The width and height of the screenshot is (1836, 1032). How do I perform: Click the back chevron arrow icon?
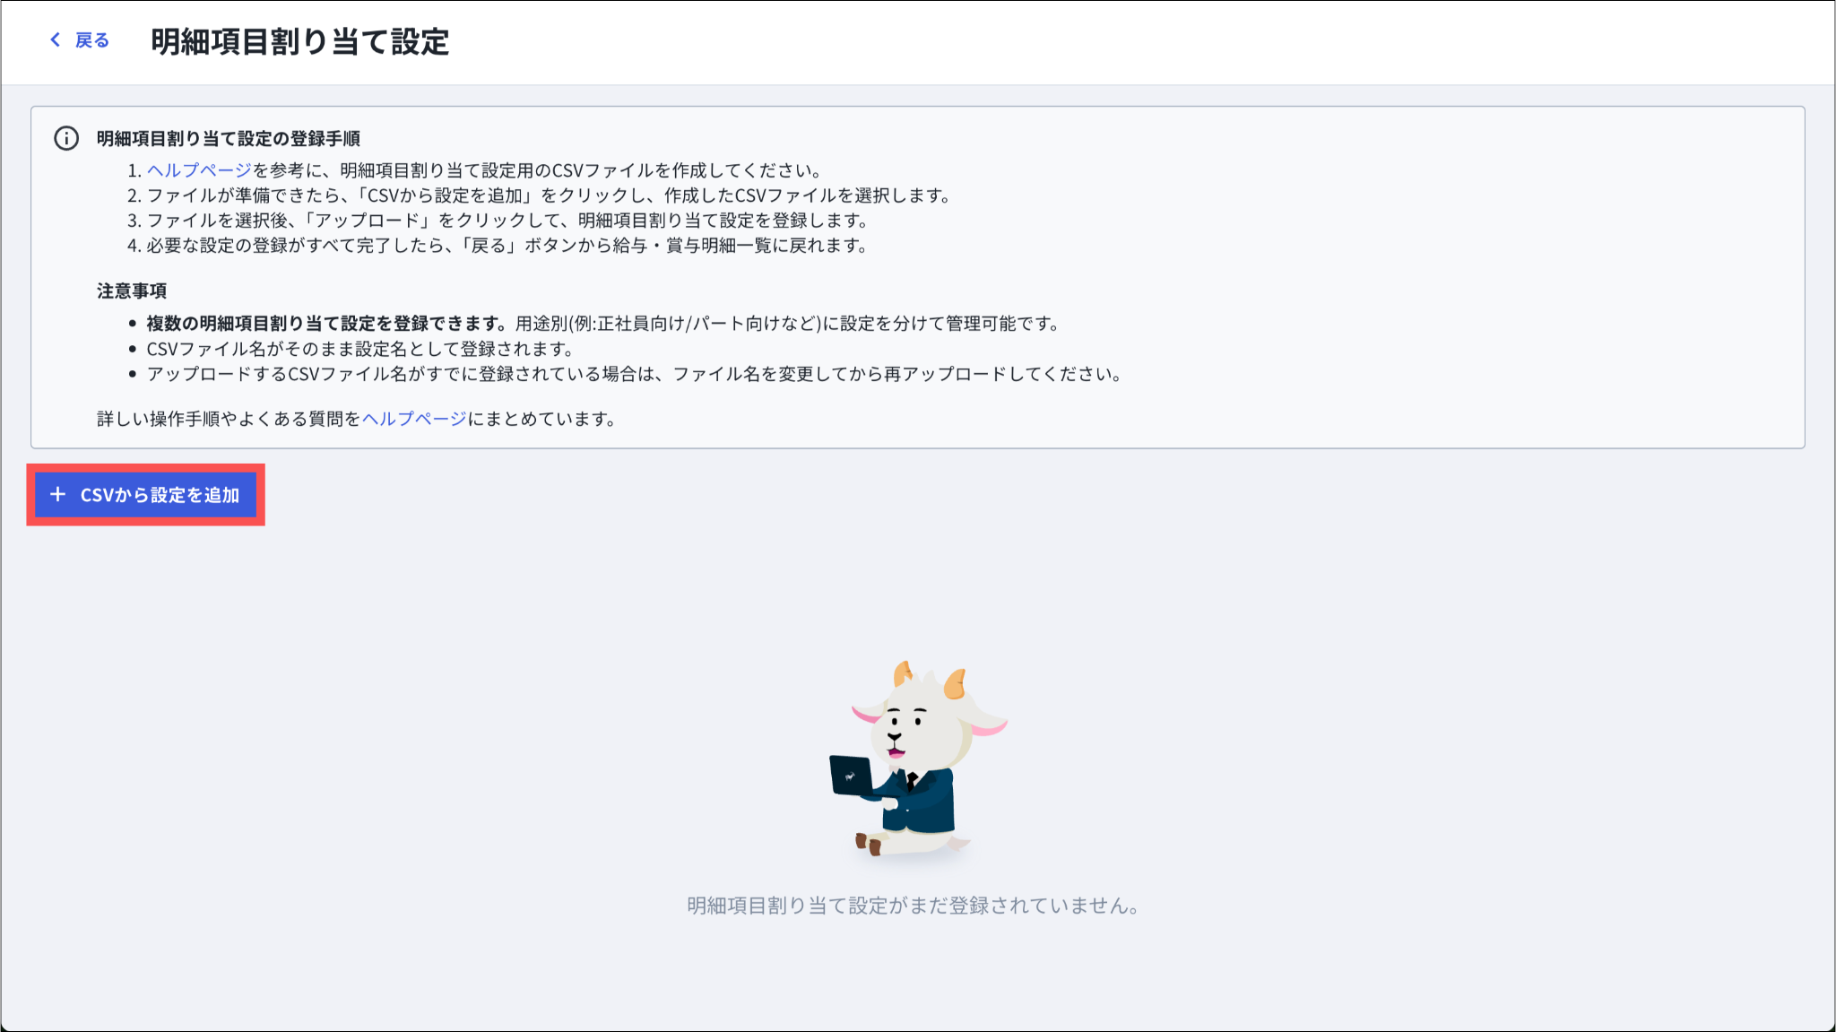[56, 39]
